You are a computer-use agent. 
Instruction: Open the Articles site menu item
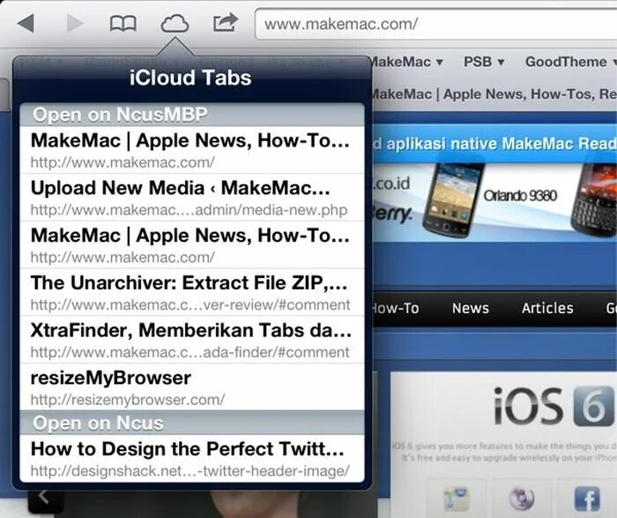tap(547, 308)
